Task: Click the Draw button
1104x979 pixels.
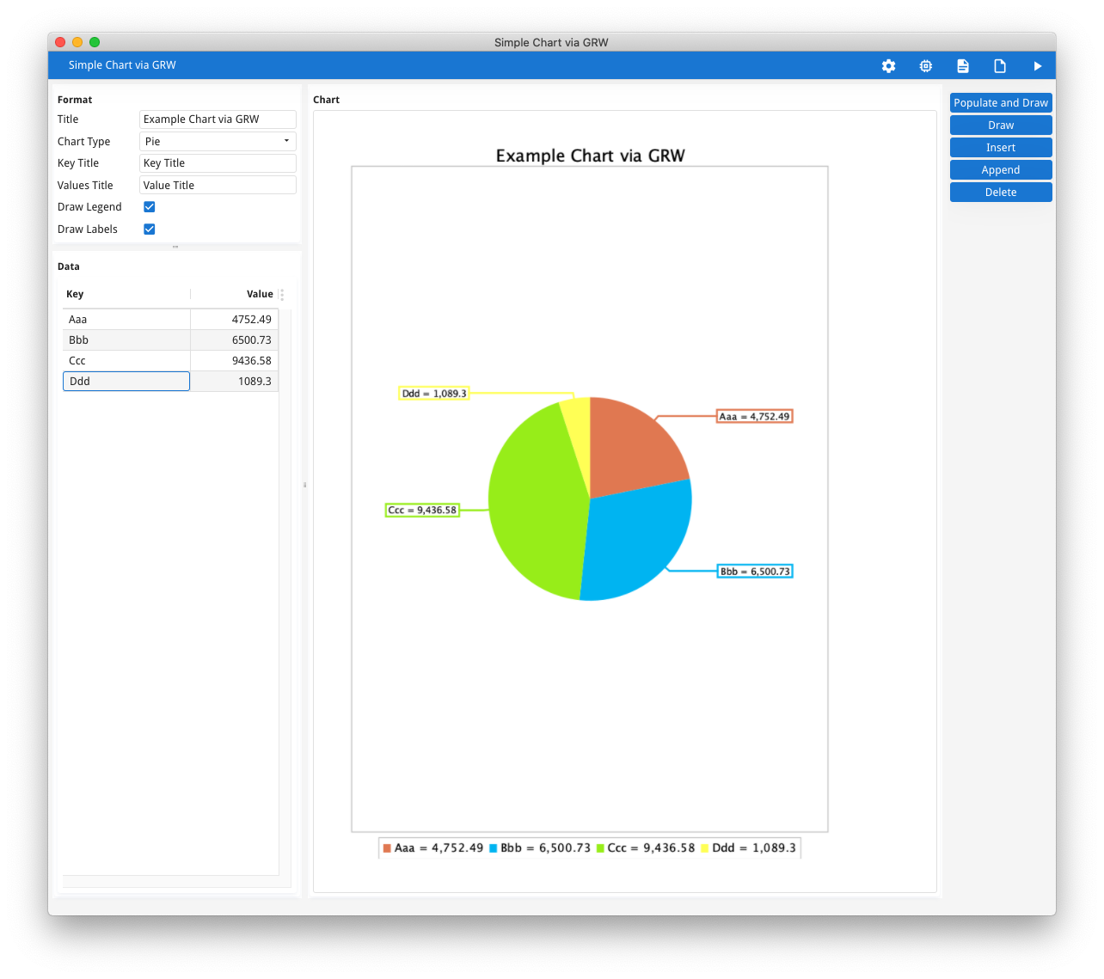Action: point(1000,125)
